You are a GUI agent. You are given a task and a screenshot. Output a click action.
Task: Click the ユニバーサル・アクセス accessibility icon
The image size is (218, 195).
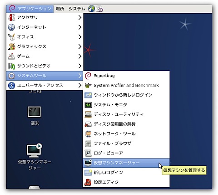(12, 85)
